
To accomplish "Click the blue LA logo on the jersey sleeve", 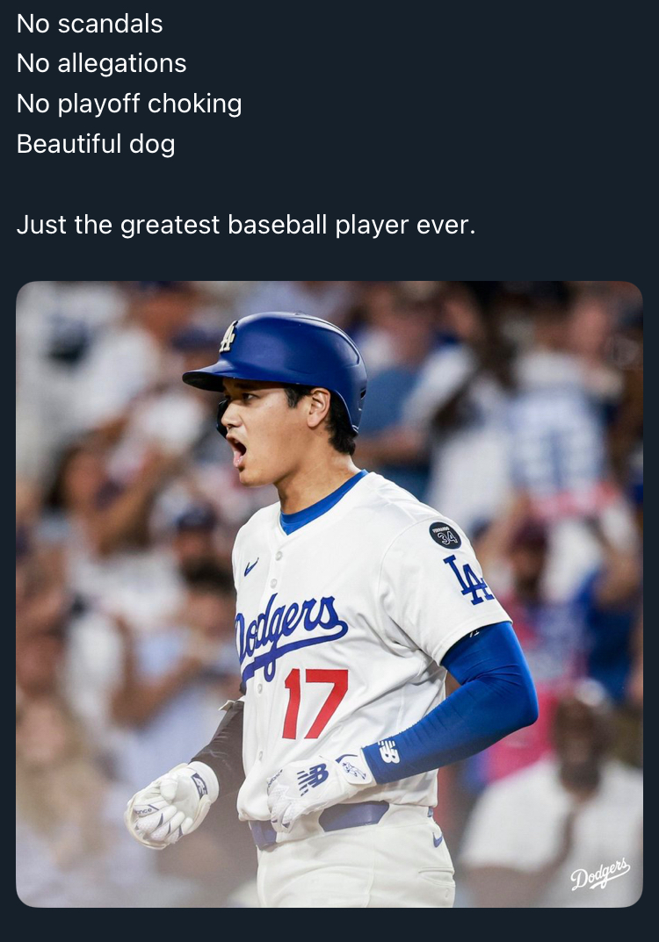I will click(x=467, y=579).
